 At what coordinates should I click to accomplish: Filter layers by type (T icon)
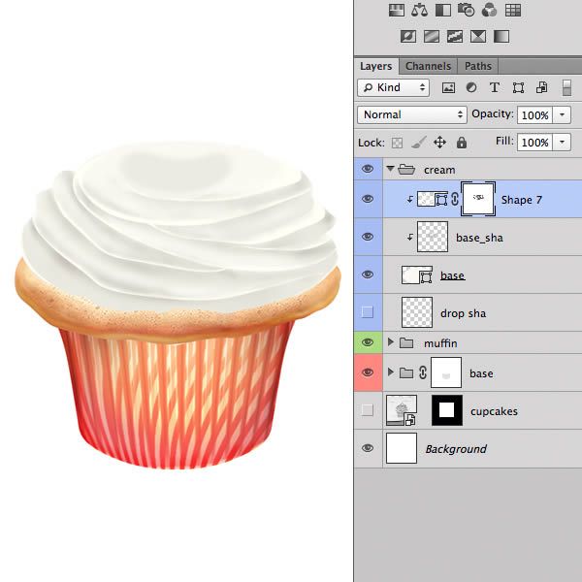[495, 87]
